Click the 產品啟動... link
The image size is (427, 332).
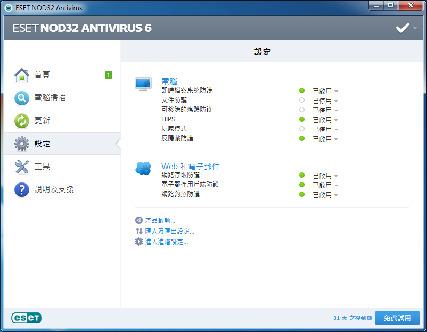[160, 220]
